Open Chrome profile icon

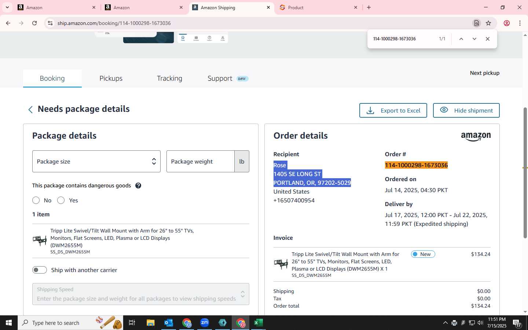[507, 23]
